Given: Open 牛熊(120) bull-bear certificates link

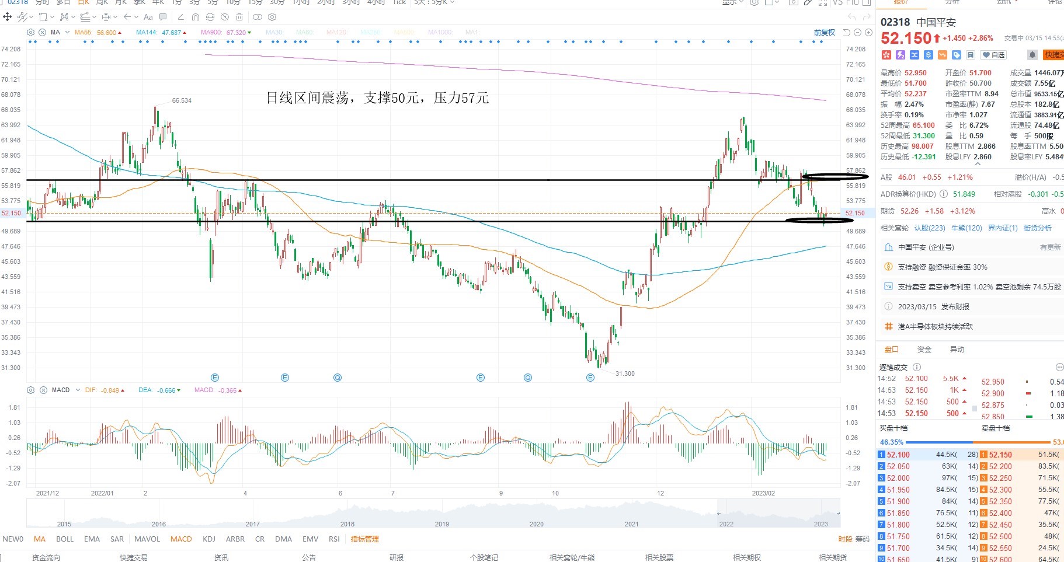Looking at the screenshot, I should [x=966, y=228].
